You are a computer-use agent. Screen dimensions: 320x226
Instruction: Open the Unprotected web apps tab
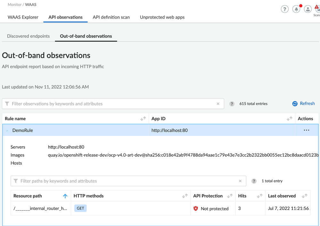tap(162, 17)
